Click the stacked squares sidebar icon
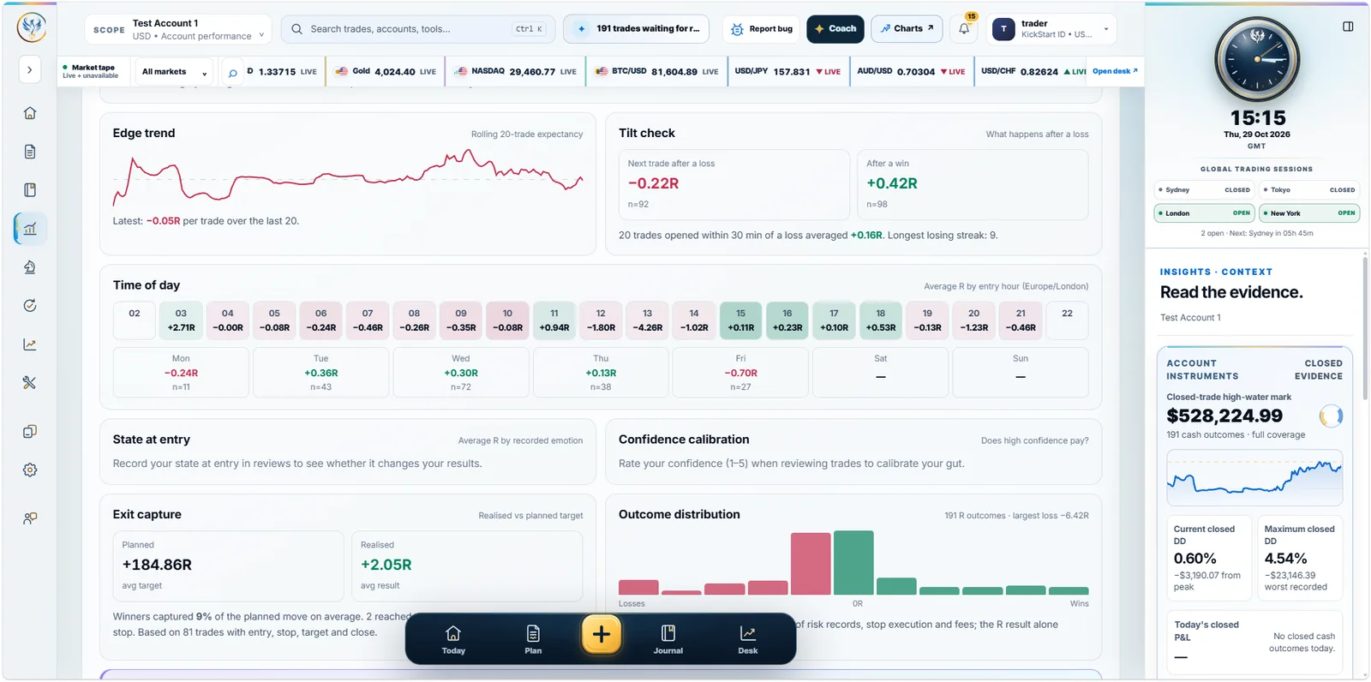This screenshot has width=1371, height=682. [30, 432]
